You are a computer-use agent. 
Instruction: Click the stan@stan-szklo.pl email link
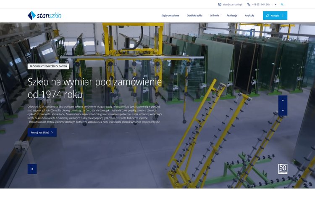233,4
